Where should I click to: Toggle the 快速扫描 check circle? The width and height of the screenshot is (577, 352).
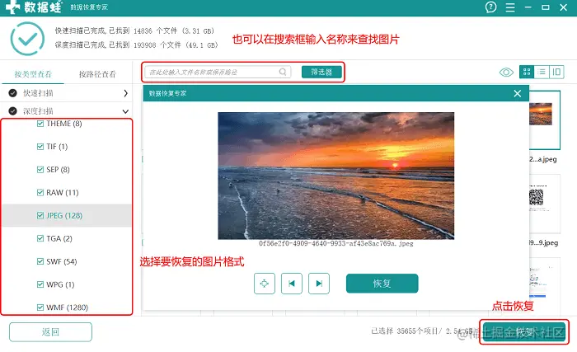point(13,93)
